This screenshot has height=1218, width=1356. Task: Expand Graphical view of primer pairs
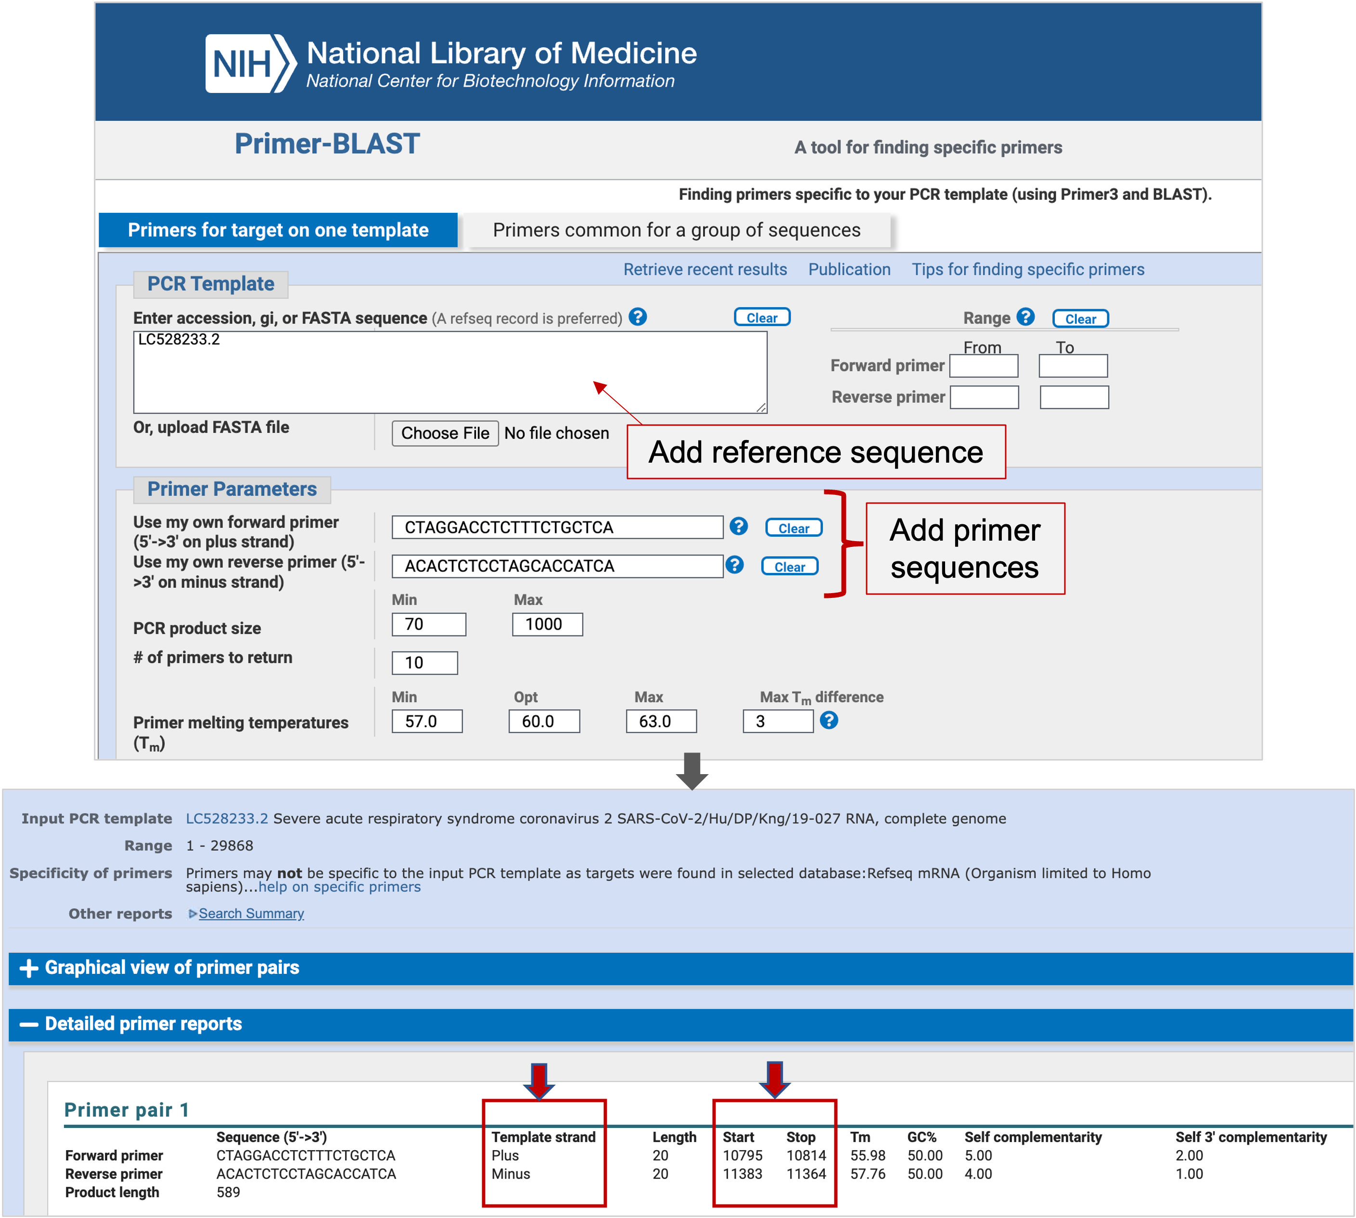click(x=172, y=968)
